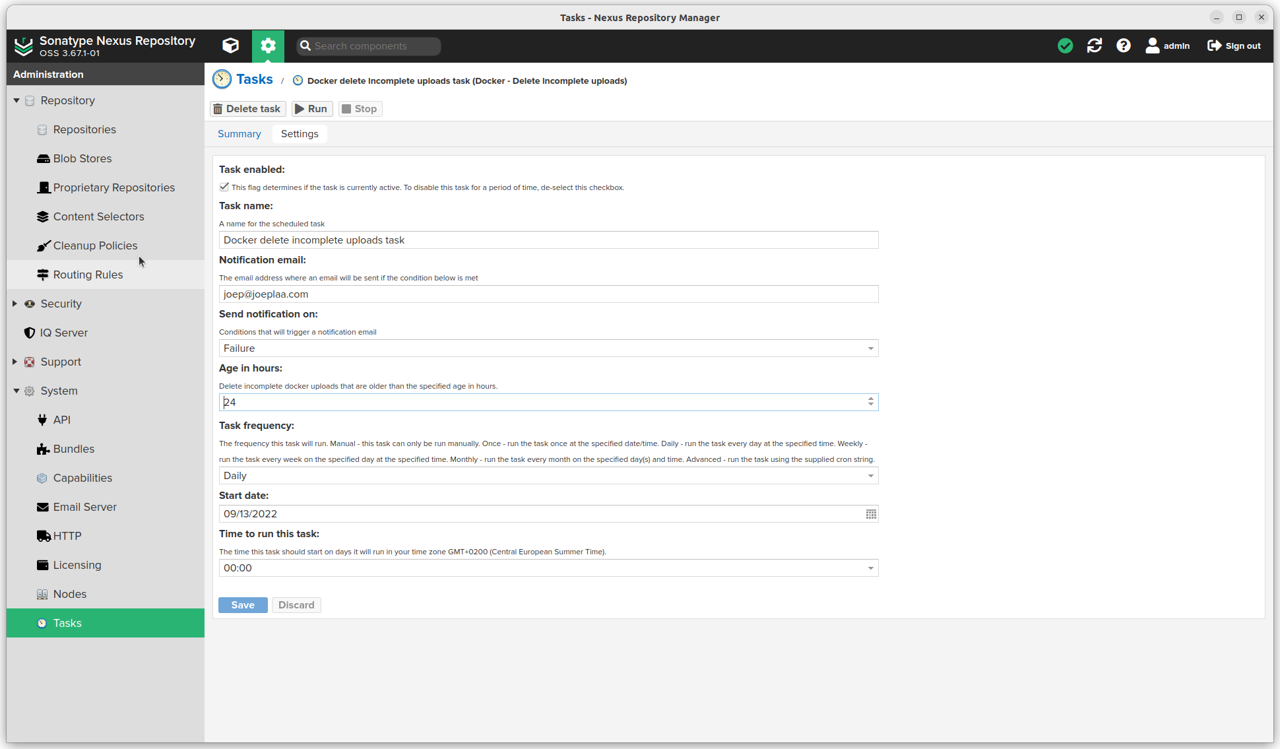Click the Stop button
This screenshot has width=1280, height=749.
[360, 109]
